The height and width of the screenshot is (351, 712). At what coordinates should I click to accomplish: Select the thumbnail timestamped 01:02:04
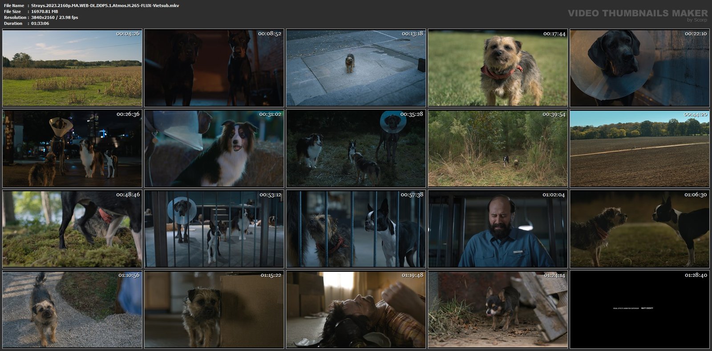tap(498, 229)
